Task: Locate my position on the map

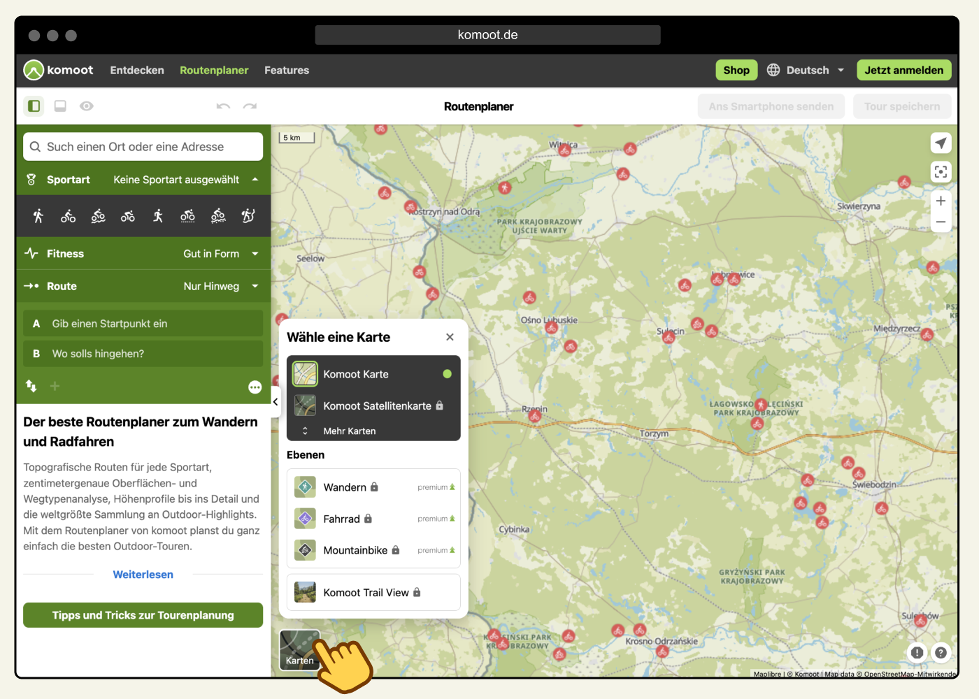Action: pyautogui.click(x=941, y=143)
